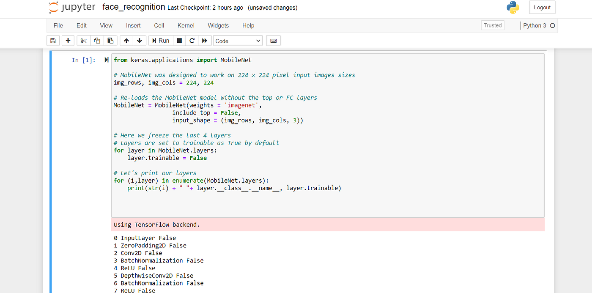Open the Insert menu
The height and width of the screenshot is (293, 592).
pyautogui.click(x=133, y=25)
